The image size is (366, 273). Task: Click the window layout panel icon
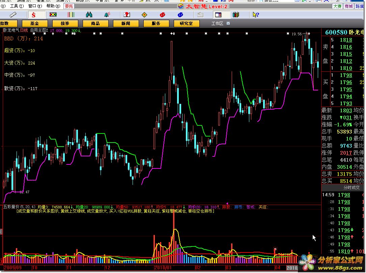pos(218,15)
